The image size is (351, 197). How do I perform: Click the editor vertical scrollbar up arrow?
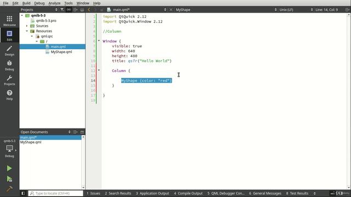pyautogui.click(x=349, y=15)
